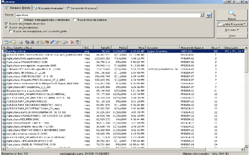Click the Cerrar button
The height and width of the screenshot is (155, 250).
(232, 36)
